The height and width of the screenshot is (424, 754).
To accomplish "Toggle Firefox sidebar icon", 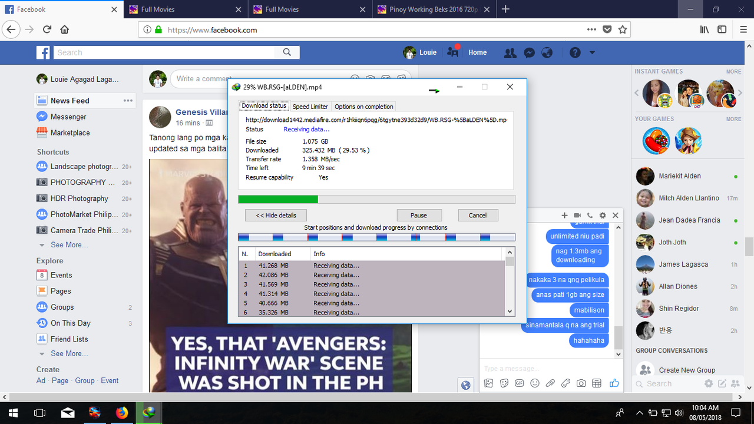I will click(x=722, y=29).
